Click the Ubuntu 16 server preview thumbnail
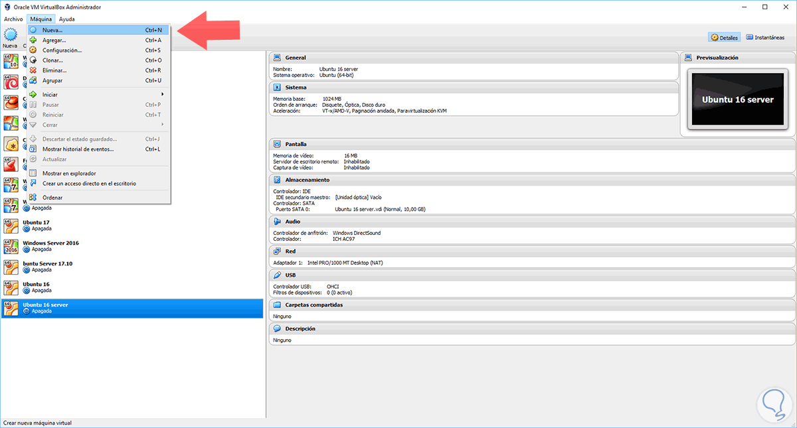Image resolution: width=797 pixels, height=428 pixels. (738, 100)
